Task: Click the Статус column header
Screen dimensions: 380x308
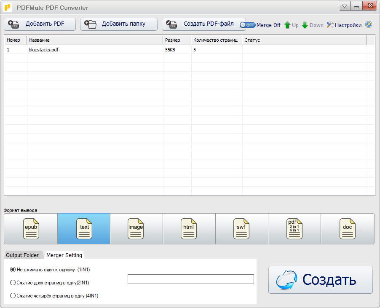Action: 305,40
